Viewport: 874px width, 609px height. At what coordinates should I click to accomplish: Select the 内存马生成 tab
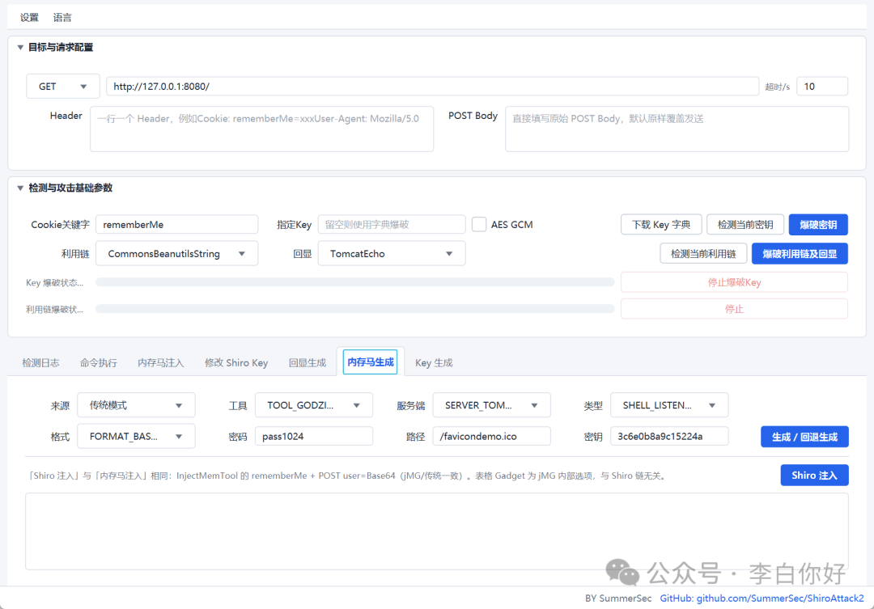click(x=370, y=362)
